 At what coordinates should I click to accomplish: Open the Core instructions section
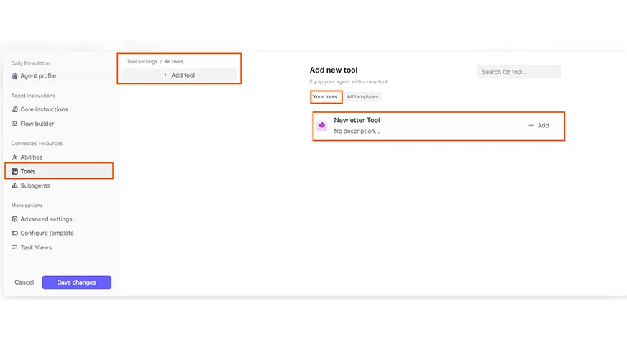43,109
